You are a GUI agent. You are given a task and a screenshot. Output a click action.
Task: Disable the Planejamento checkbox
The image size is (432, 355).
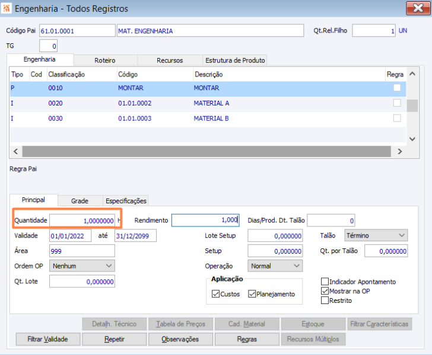pyautogui.click(x=252, y=294)
